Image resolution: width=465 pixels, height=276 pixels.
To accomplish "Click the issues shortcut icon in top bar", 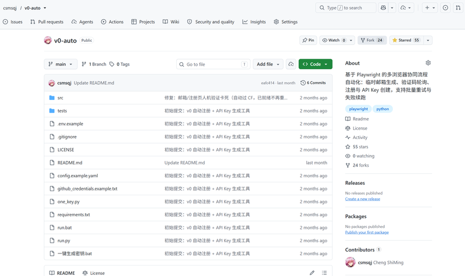I will [445, 8].
